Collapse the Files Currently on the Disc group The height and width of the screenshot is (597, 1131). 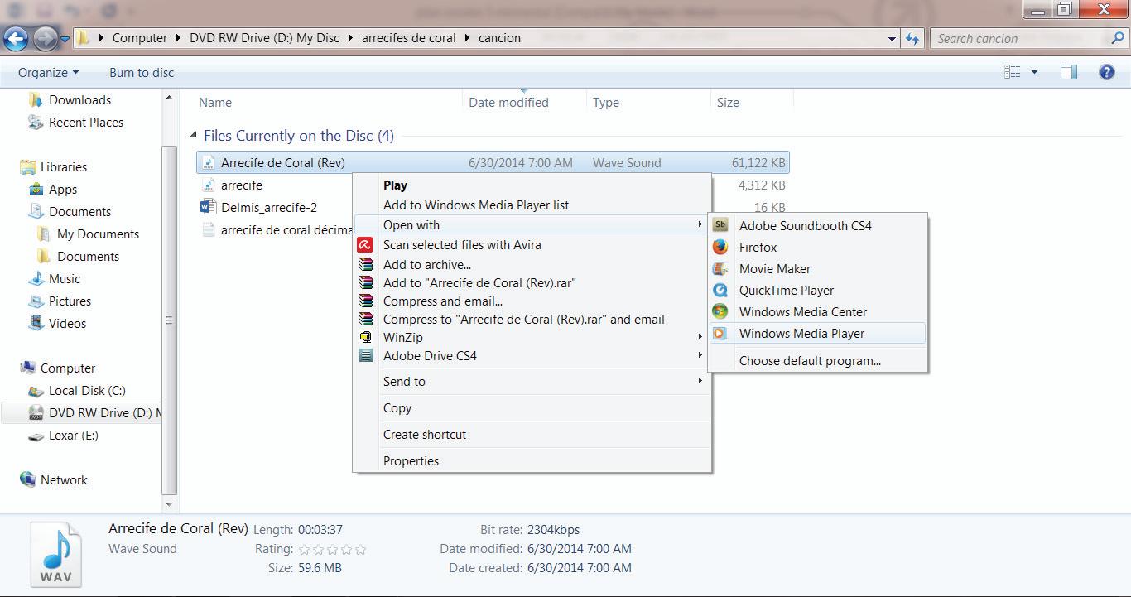coord(193,136)
